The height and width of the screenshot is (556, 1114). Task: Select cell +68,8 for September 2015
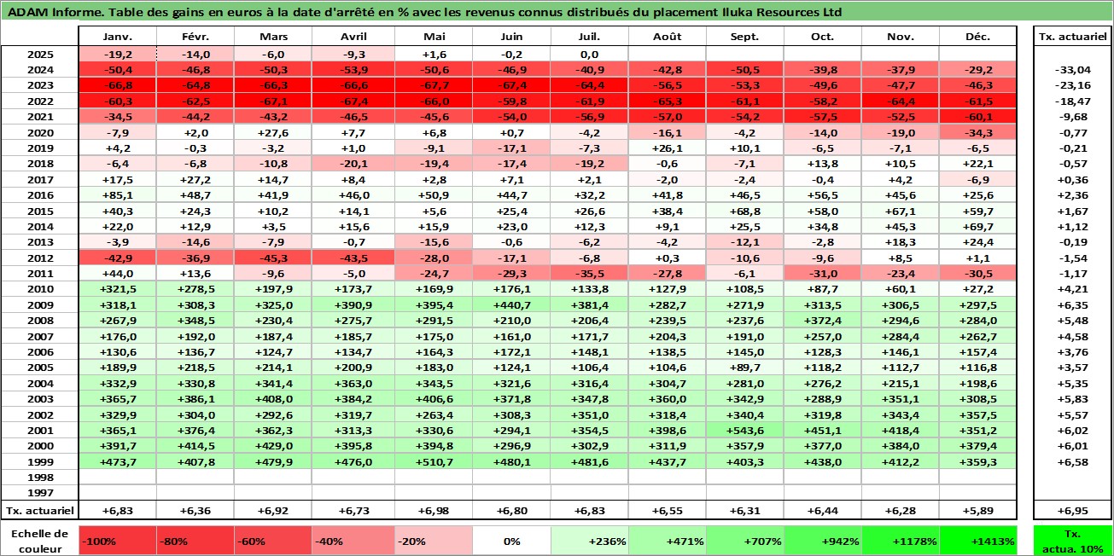(745, 211)
